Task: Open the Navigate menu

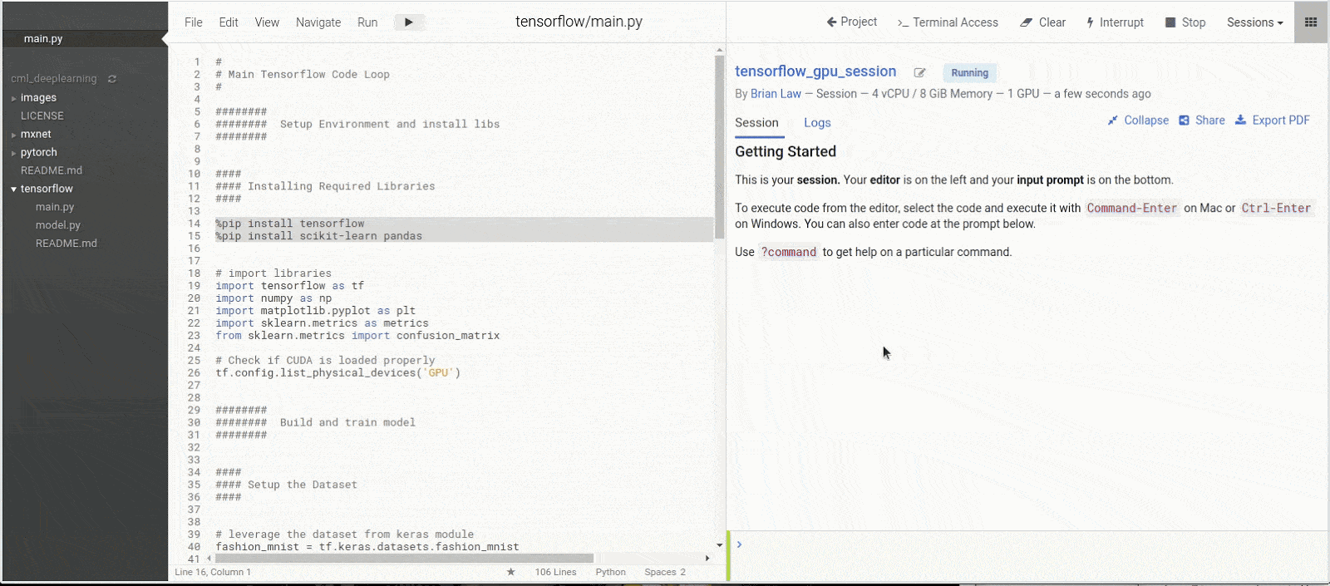Action: tap(318, 22)
